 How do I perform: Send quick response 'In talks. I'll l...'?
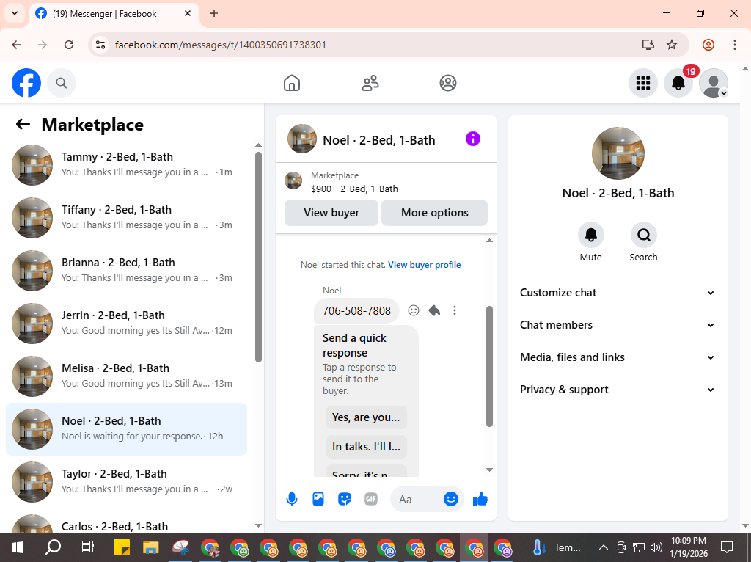pos(366,447)
